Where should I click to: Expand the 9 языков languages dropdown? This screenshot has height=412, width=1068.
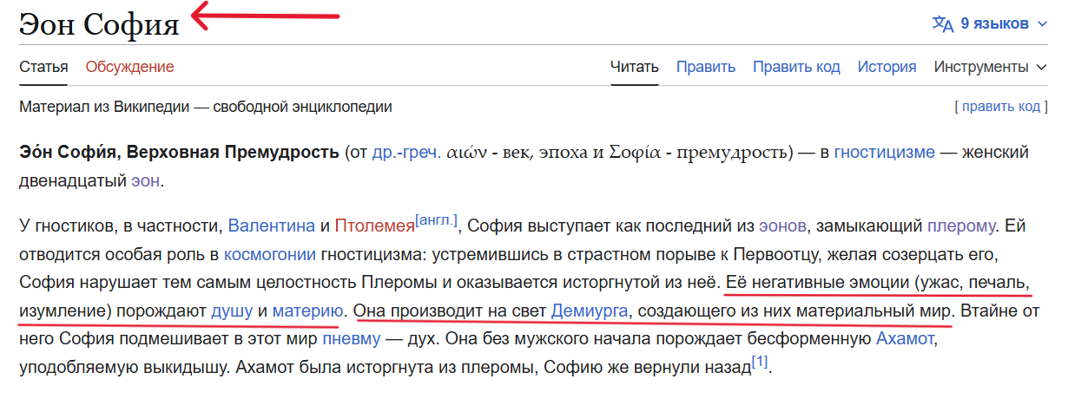tap(991, 23)
